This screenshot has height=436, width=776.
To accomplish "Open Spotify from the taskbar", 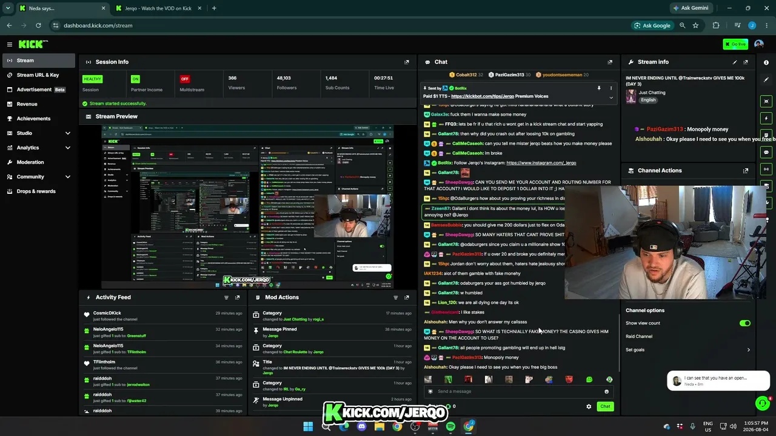I will tap(450, 426).
